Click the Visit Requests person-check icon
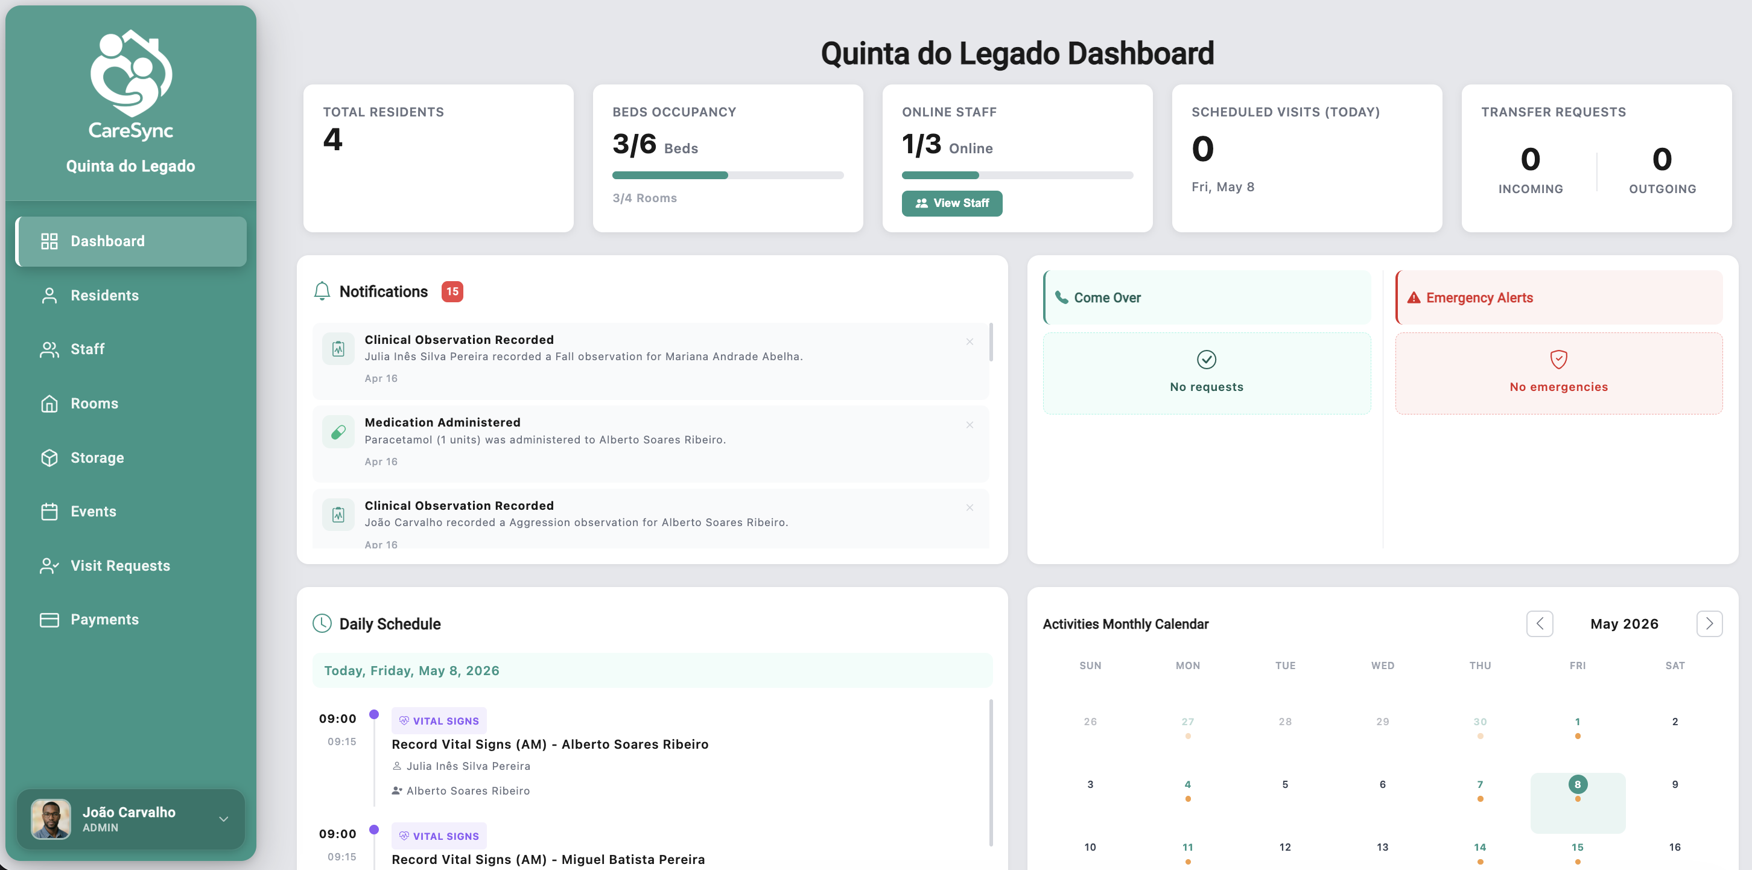This screenshot has height=870, width=1752. click(x=49, y=566)
